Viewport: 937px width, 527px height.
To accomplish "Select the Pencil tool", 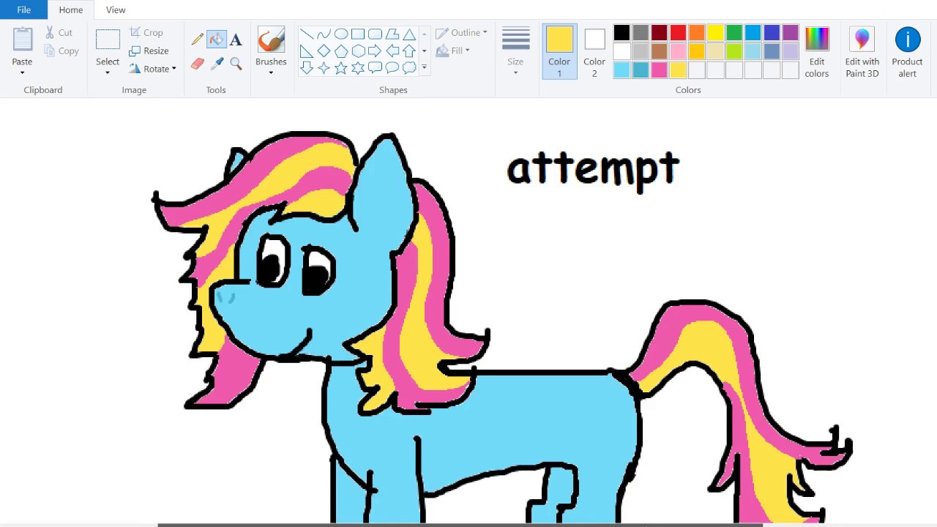I will (x=198, y=39).
